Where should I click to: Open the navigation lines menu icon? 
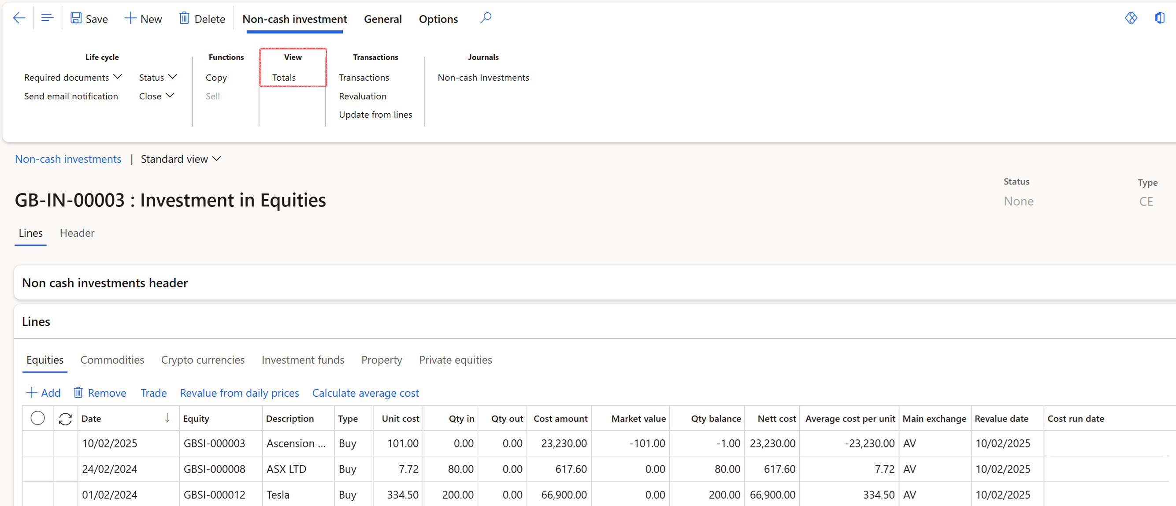(x=47, y=18)
